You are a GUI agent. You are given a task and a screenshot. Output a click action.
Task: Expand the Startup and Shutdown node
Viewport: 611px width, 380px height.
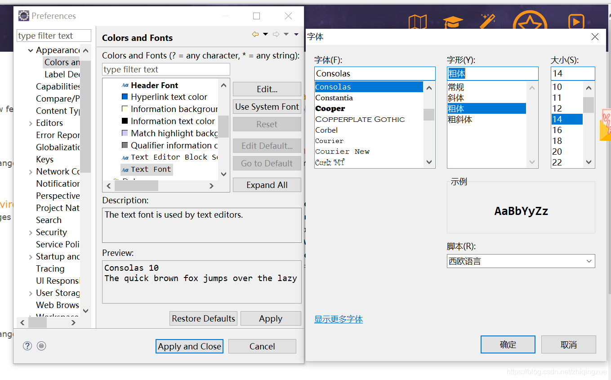tap(31, 257)
